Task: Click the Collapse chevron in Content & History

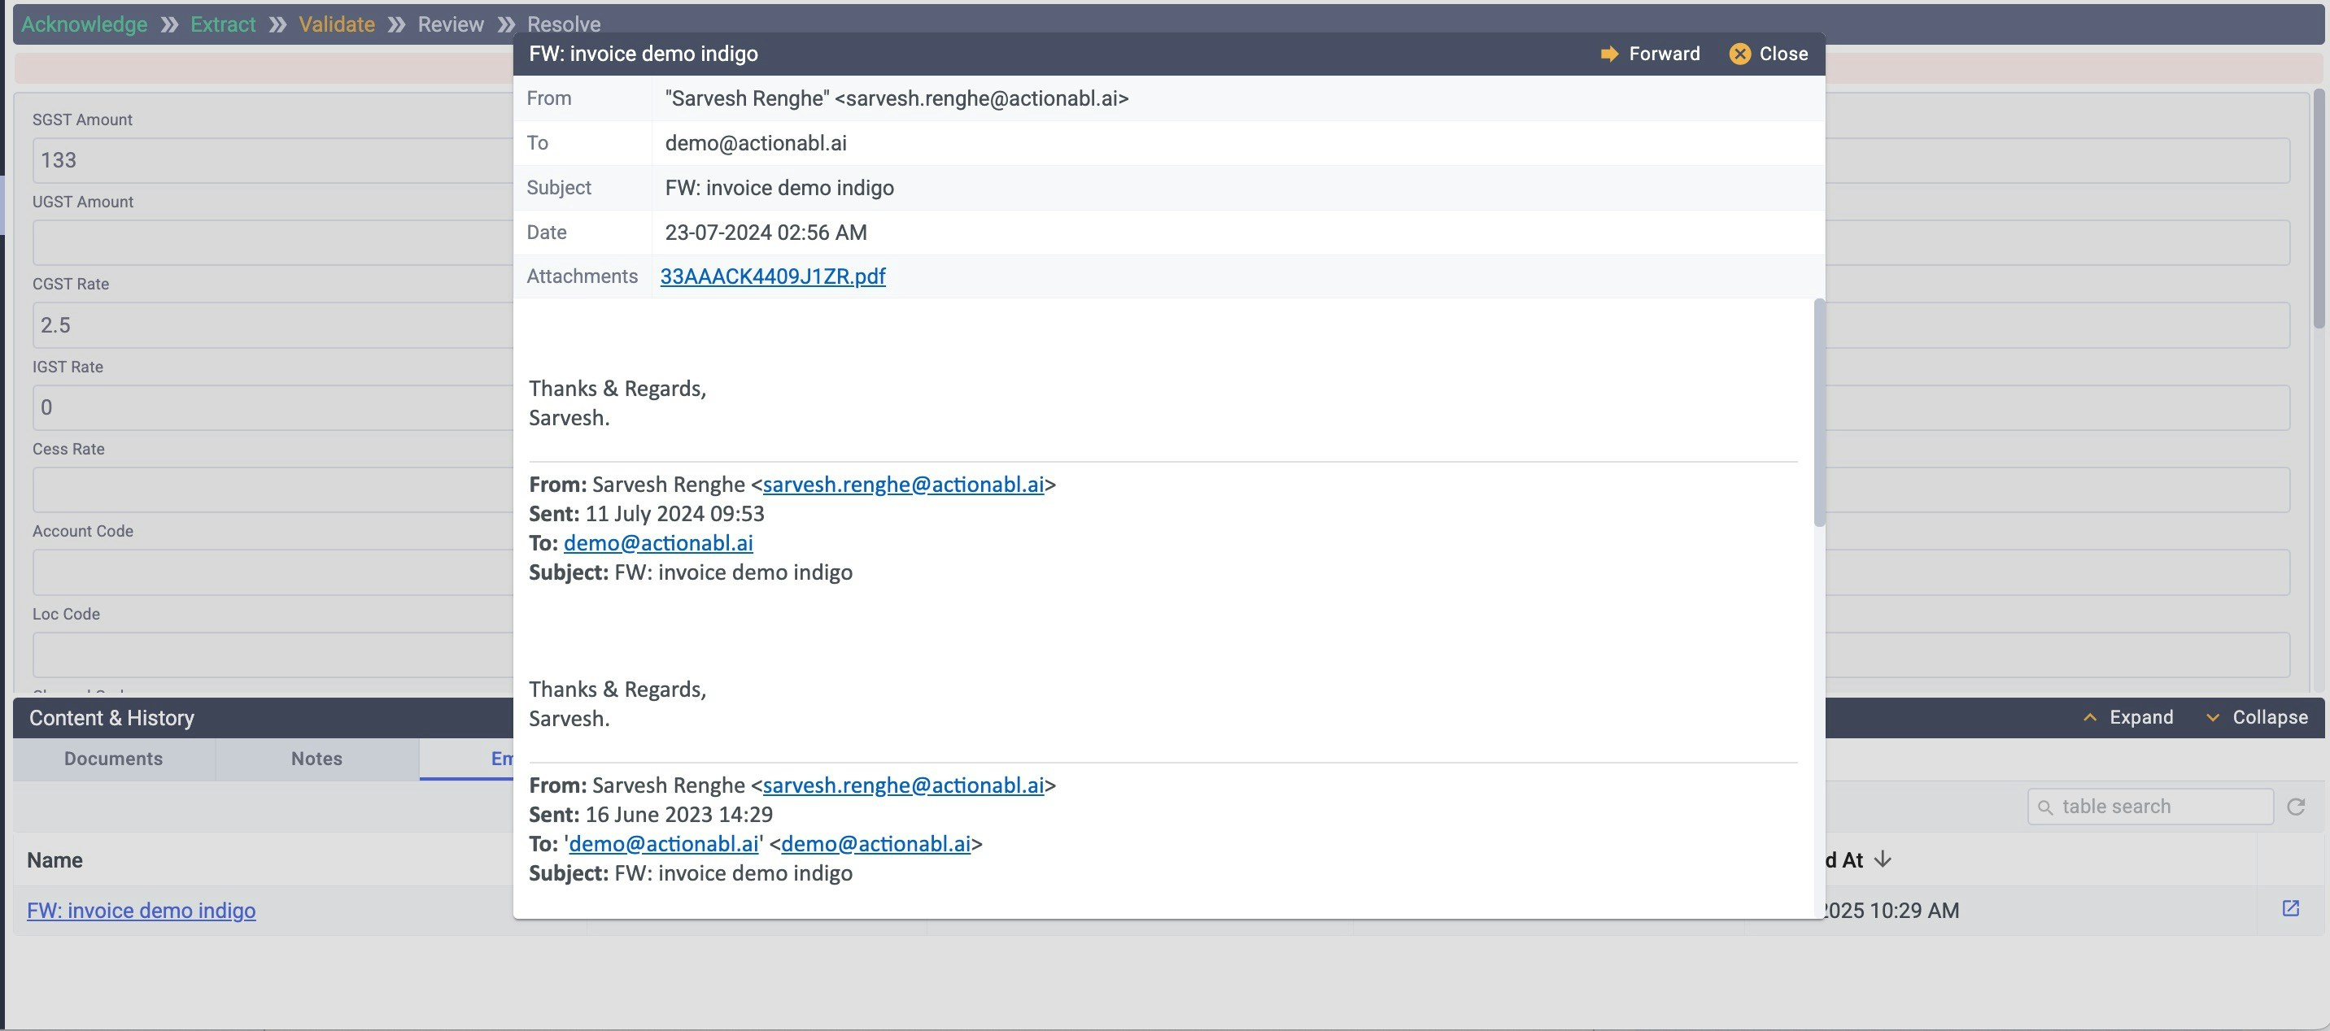Action: coord(2212,717)
